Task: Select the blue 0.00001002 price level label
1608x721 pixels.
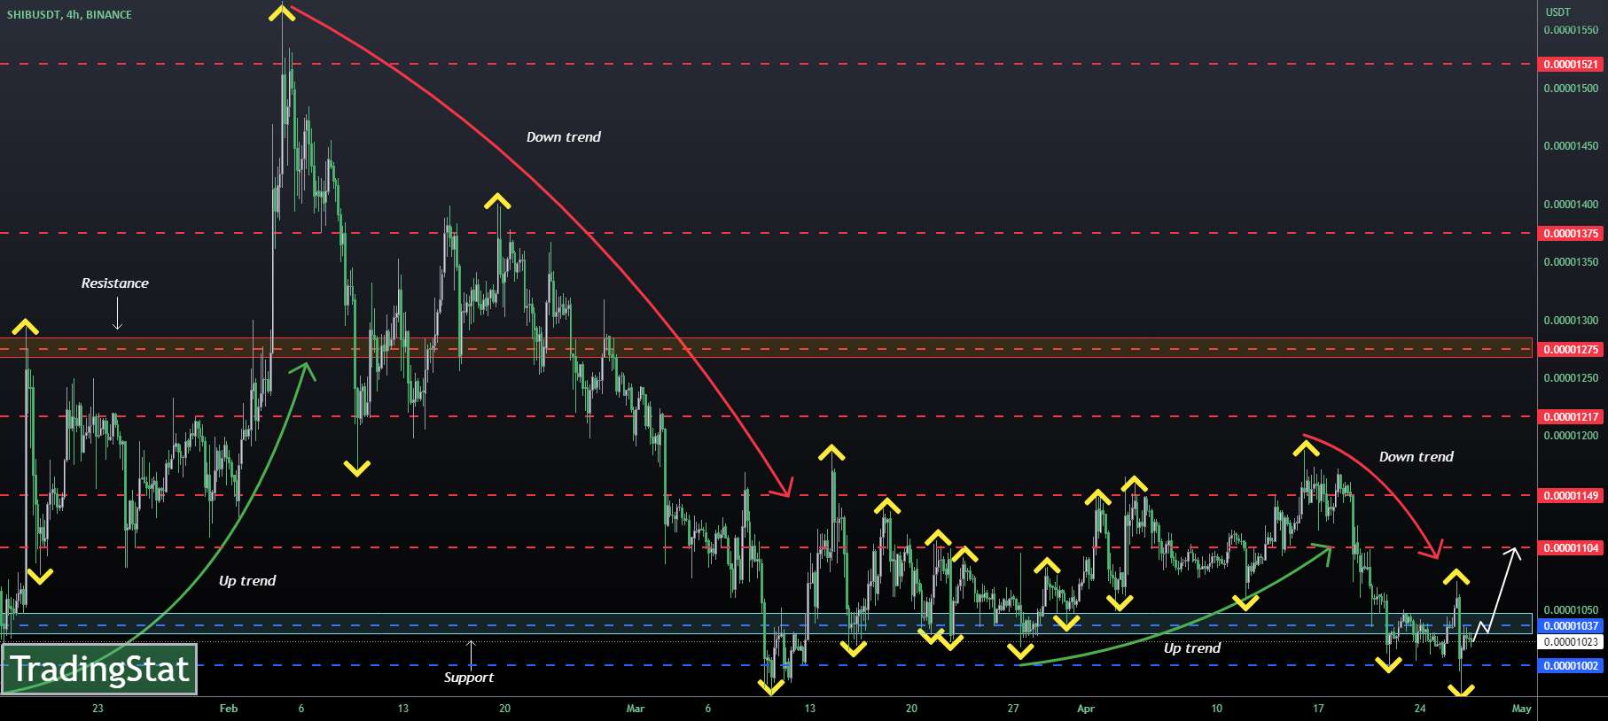Action: pos(1572,666)
